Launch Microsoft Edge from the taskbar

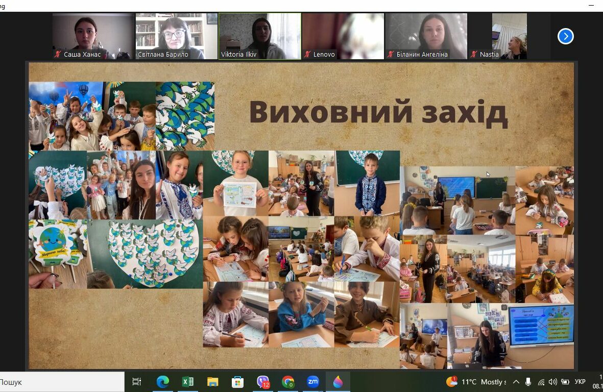[x=163, y=381]
